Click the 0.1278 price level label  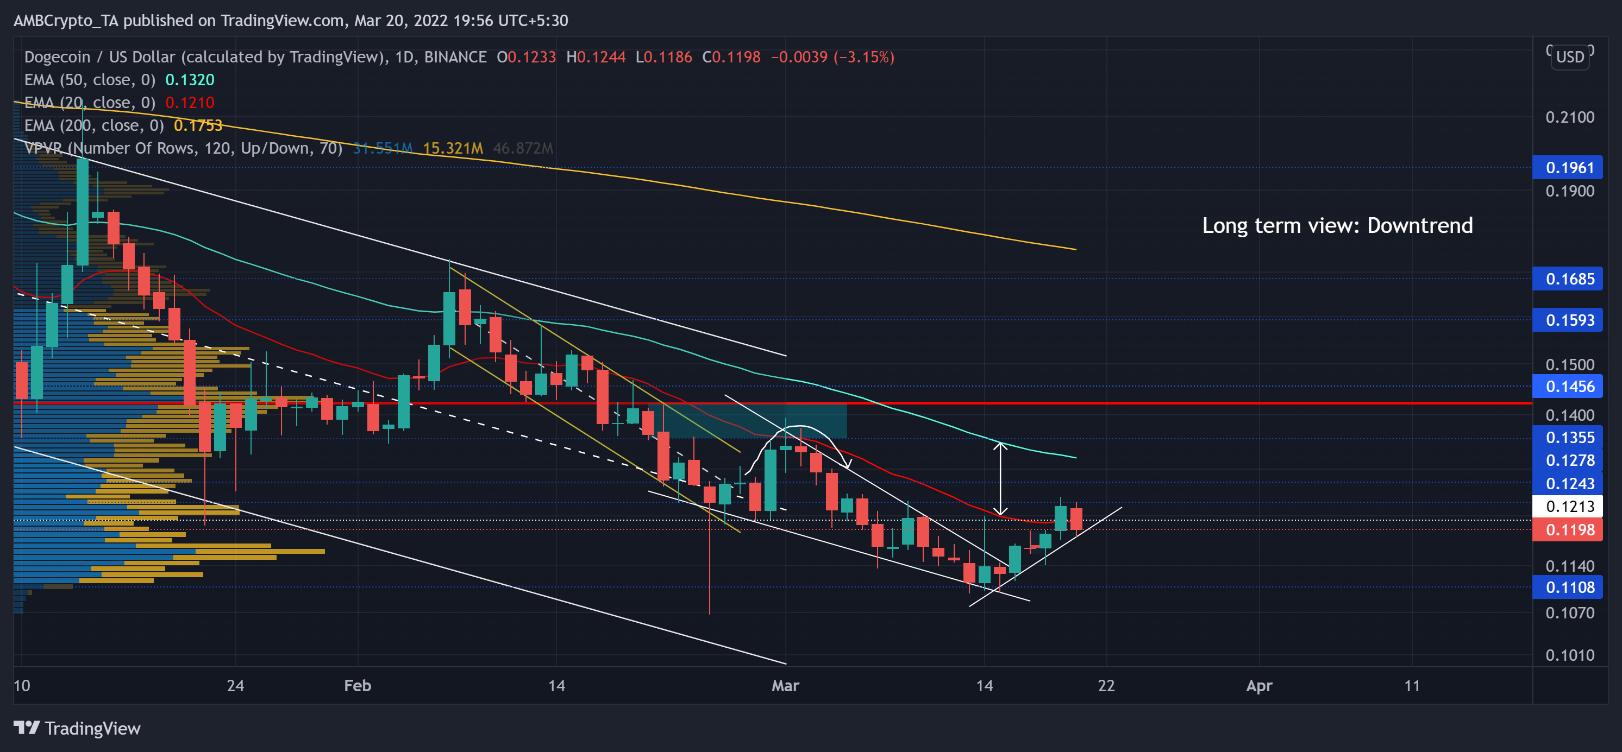click(1567, 460)
